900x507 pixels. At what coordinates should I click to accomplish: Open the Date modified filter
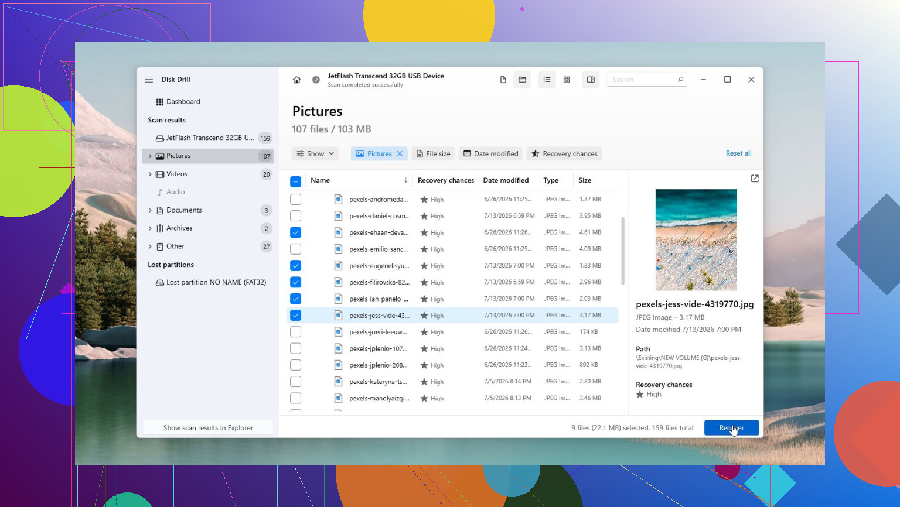(491, 154)
